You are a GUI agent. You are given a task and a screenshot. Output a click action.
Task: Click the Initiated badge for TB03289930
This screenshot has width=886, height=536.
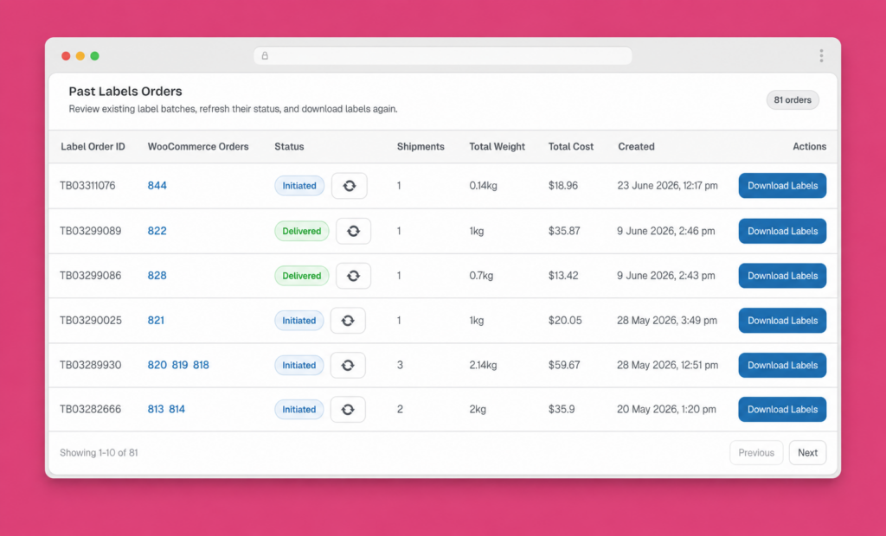(299, 365)
